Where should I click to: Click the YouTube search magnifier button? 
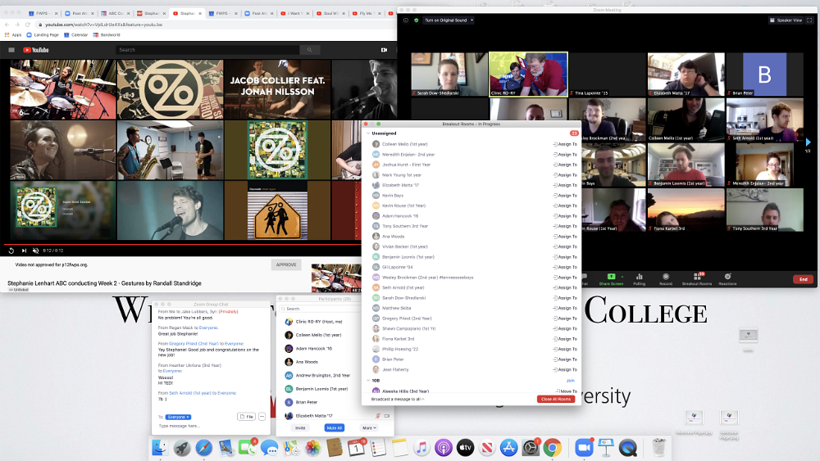pyautogui.click(x=310, y=50)
